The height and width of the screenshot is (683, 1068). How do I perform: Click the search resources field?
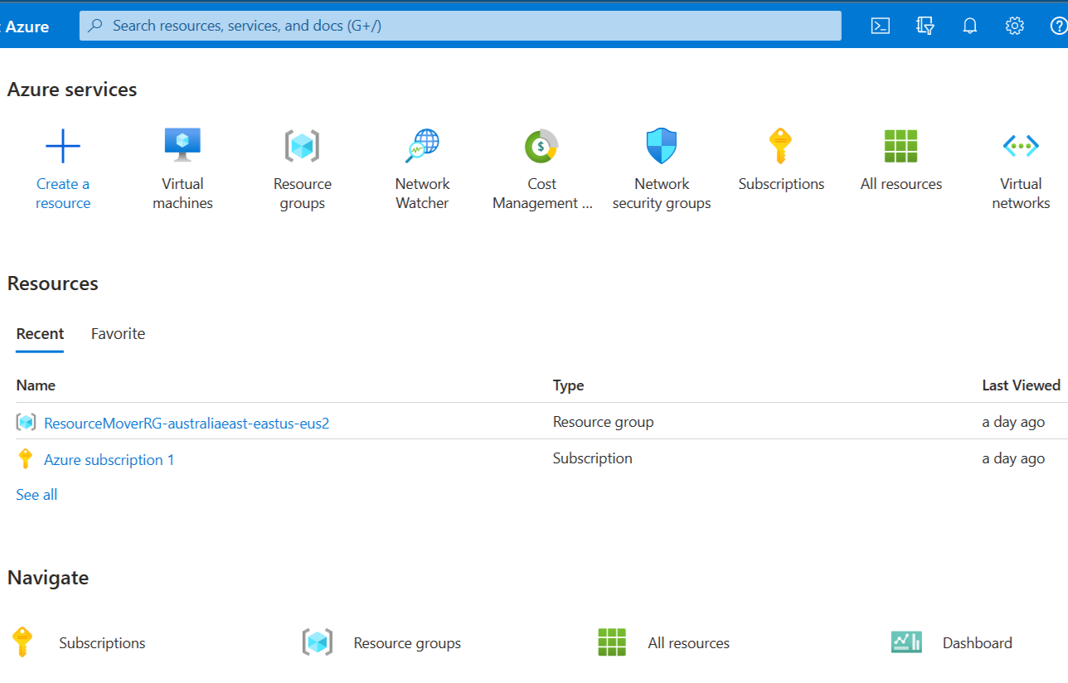pos(459,26)
